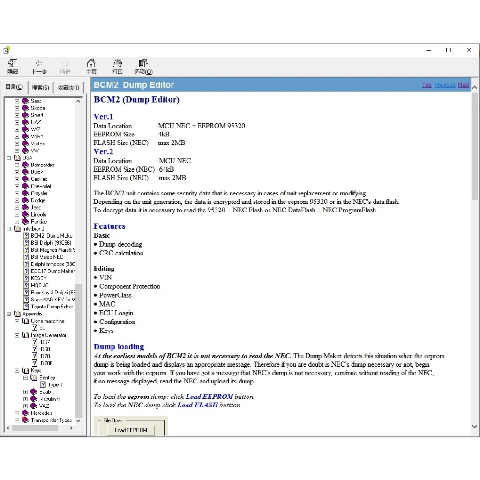This screenshot has width=480, height=480.
Task: Collapse the USA tree section
Action: click(x=9, y=158)
